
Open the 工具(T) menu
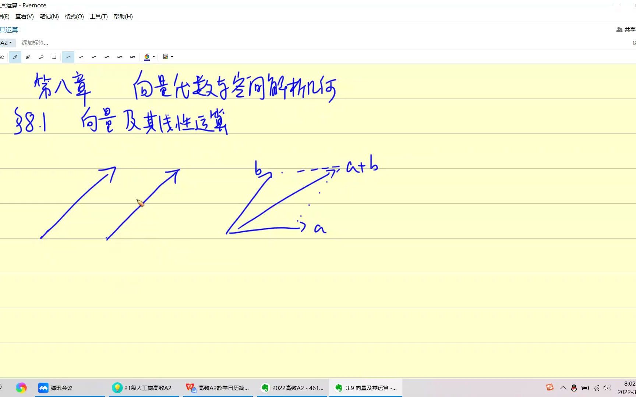pos(98,16)
